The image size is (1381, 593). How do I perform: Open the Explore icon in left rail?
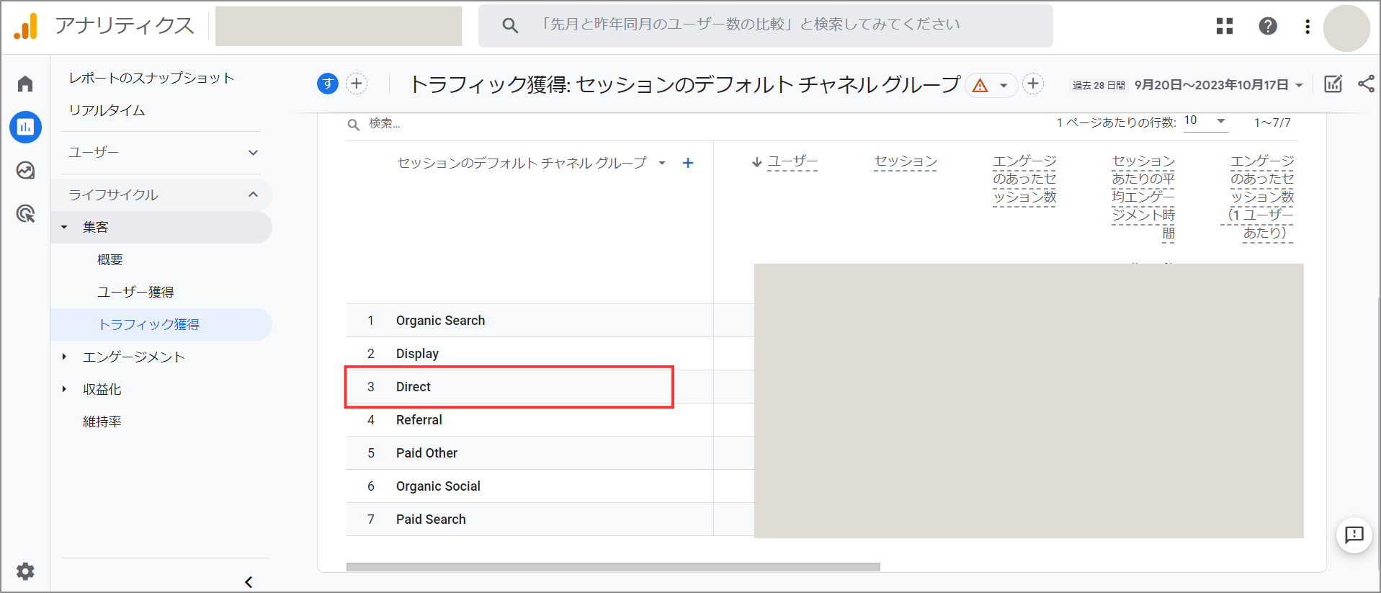pos(25,170)
